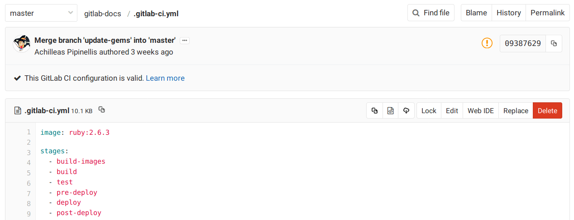Copy the file path next to 10.1 KB
Image resolution: width=574 pixels, height=220 pixels.
point(102,110)
